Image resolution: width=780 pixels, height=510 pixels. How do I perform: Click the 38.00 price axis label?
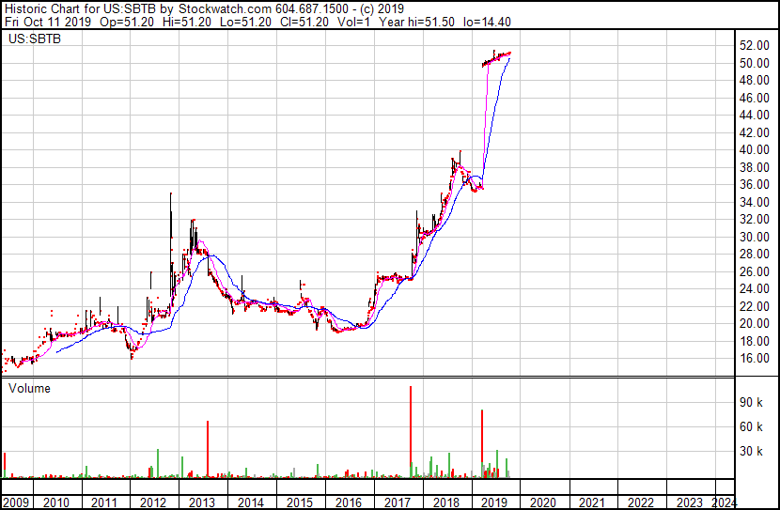point(754,167)
